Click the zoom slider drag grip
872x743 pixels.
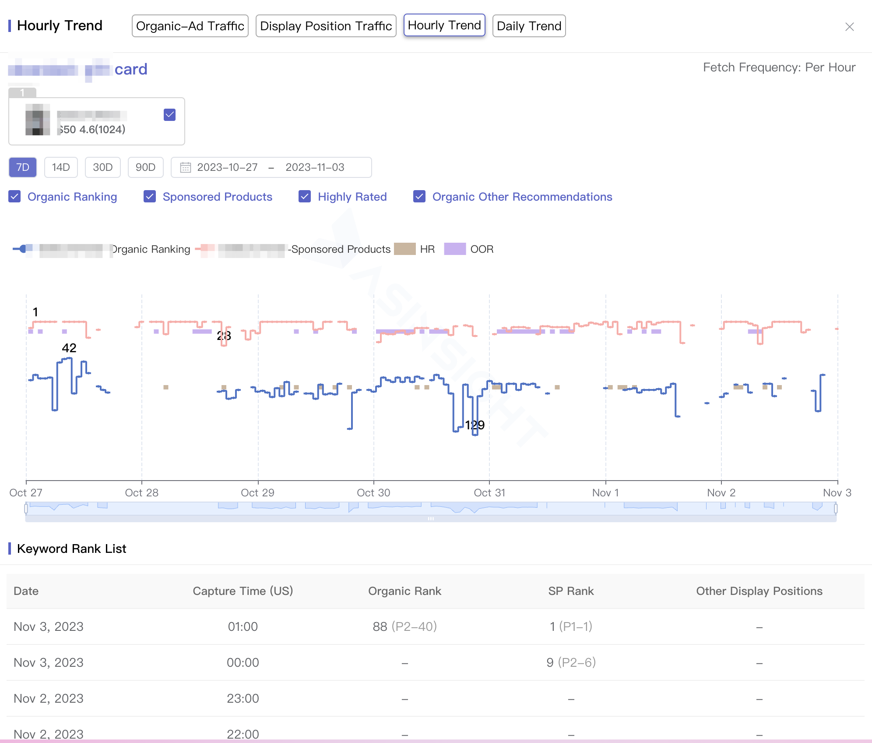(x=431, y=518)
